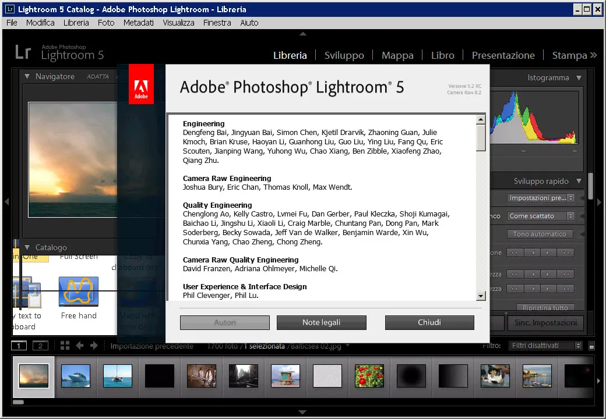Click the right panel vertical scrollbar thumb
Screen dimensions: 606x419
pos(590,186)
